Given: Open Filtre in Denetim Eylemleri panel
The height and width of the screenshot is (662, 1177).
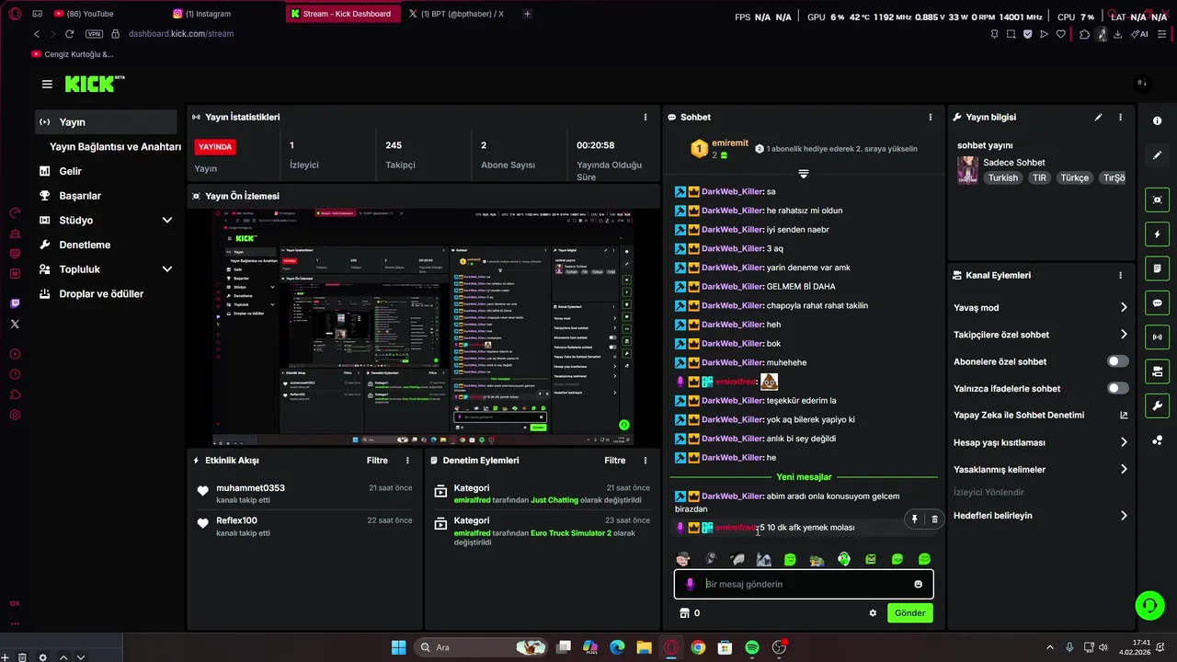Looking at the screenshot, I should (614, 461).
